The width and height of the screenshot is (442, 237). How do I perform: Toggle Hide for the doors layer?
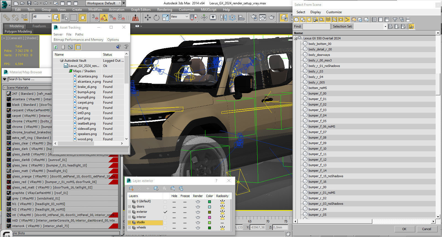(x=174, y=207)
